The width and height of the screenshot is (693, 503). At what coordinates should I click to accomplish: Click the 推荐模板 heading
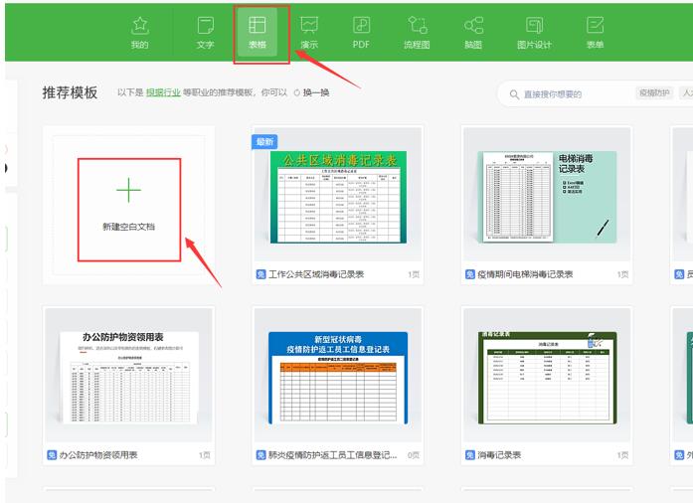tap(70, 92)
